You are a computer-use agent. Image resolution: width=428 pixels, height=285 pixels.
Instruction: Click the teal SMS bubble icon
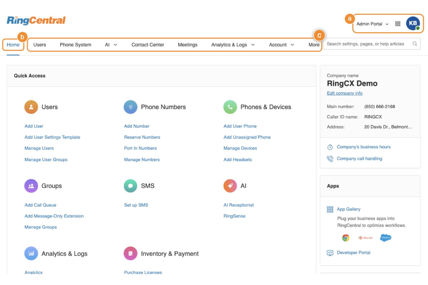tap(130, 186)
